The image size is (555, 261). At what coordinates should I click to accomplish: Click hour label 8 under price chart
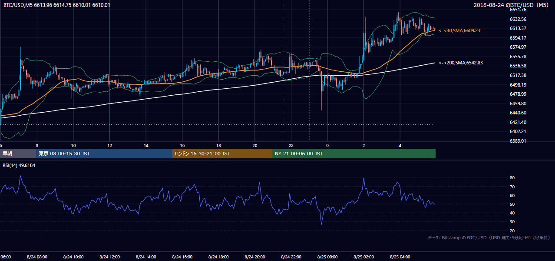click(37, 146)
